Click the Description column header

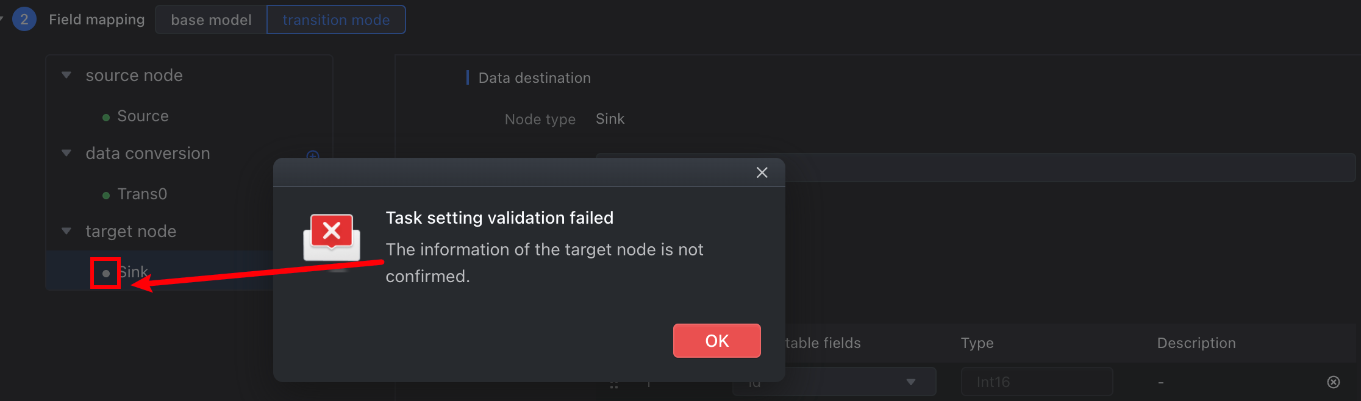coord(1196,343)
